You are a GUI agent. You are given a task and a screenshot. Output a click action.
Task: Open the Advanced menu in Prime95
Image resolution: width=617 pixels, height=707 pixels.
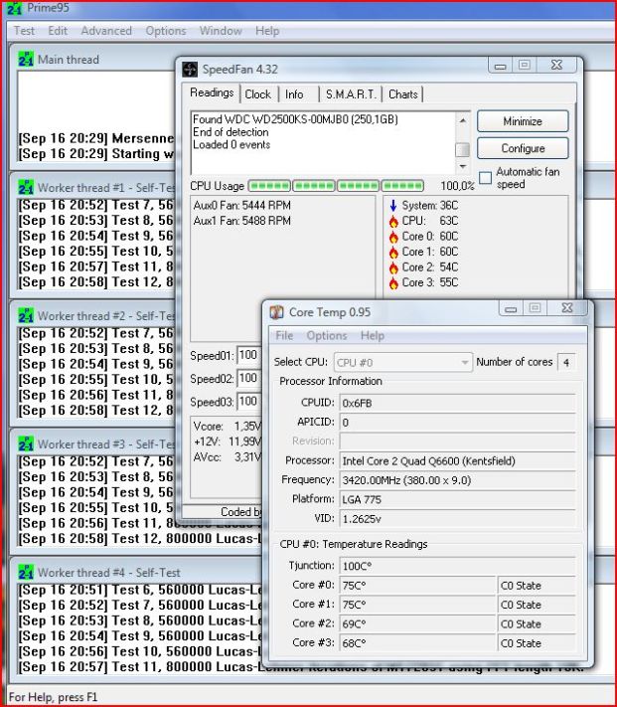[106, 31]
